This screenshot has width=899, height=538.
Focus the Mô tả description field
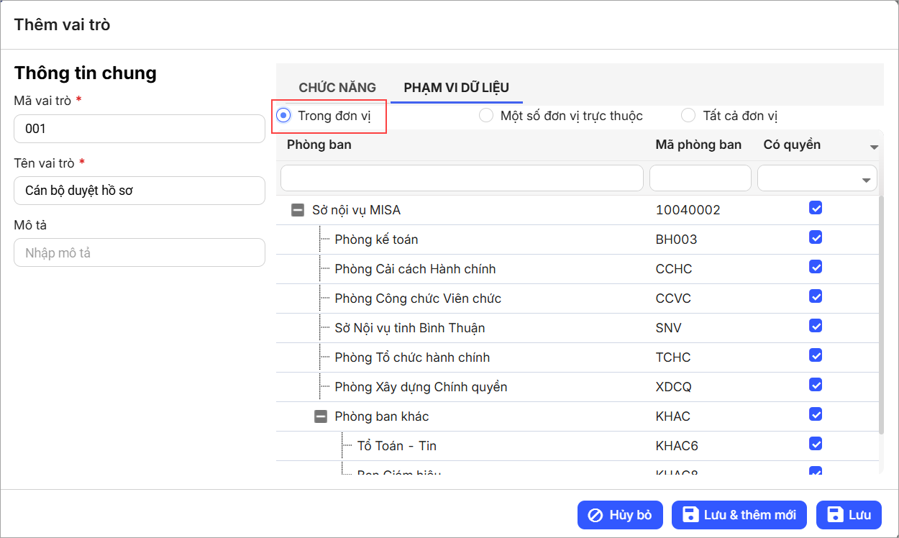coord(140,253)
